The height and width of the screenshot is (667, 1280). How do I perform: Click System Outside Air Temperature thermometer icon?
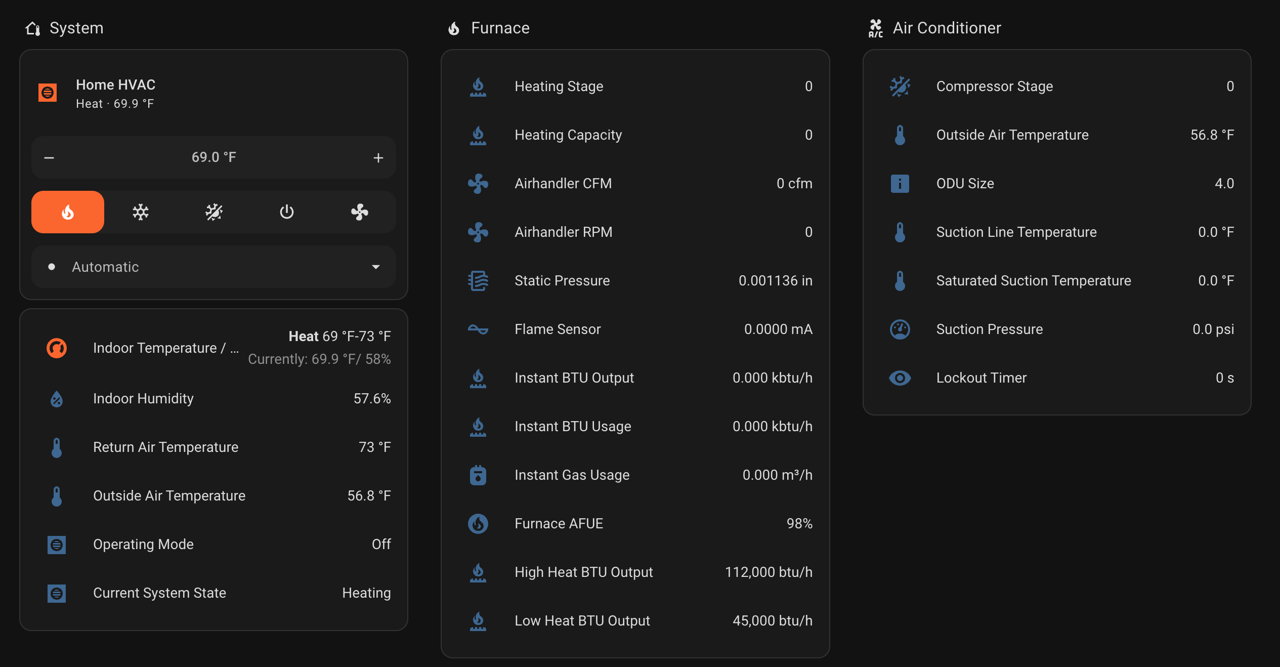pyautogui.click(x=57, y=496)
